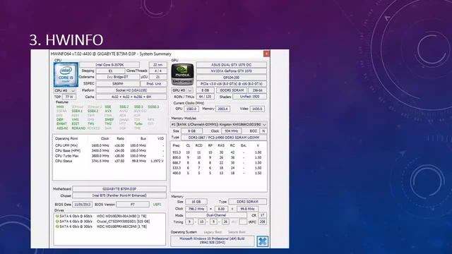Click the BIOS Version F7 field
Screen dimensions: 452x254
tap(133, 205)
